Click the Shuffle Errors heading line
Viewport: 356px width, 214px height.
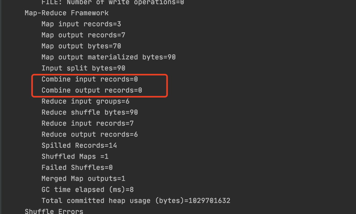54,211
